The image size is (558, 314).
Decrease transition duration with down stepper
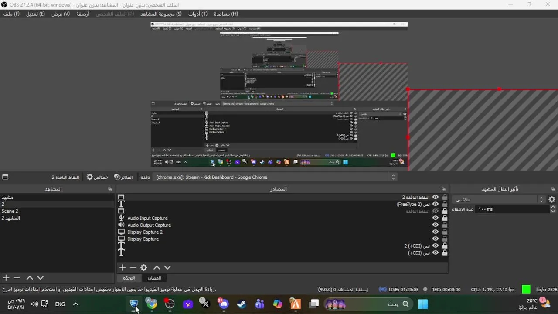[x=553, y=211]
